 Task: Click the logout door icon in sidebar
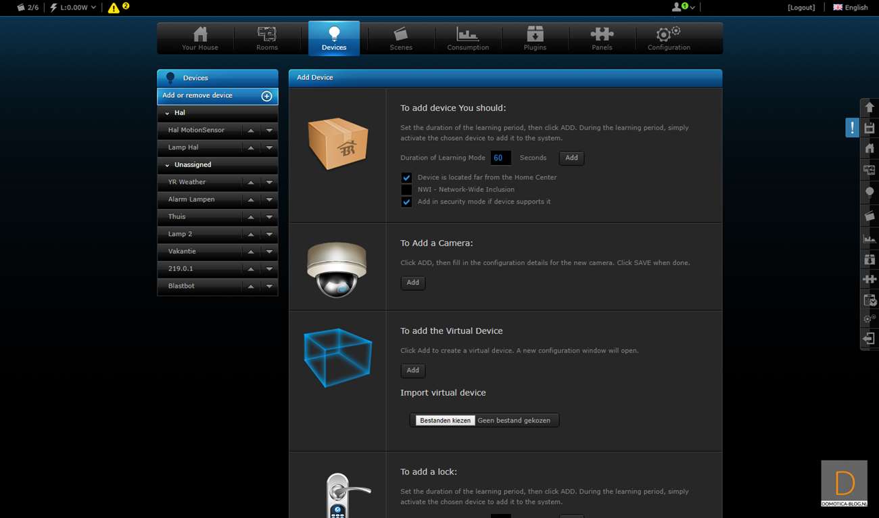870,338
